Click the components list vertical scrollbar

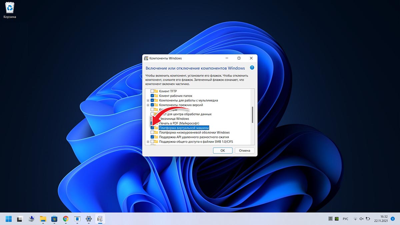coord(252,115)
